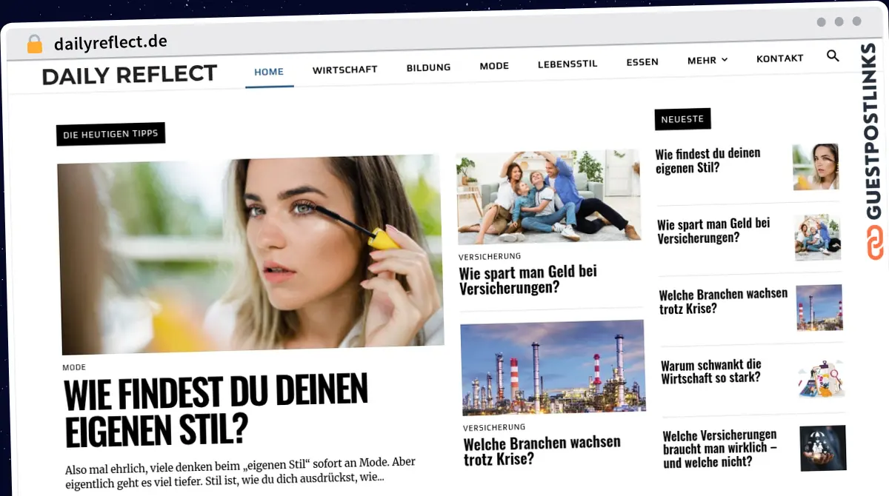Expand the MEHR menu chevron
Screen dimensions: 889x496
click(x=725, y=60)
